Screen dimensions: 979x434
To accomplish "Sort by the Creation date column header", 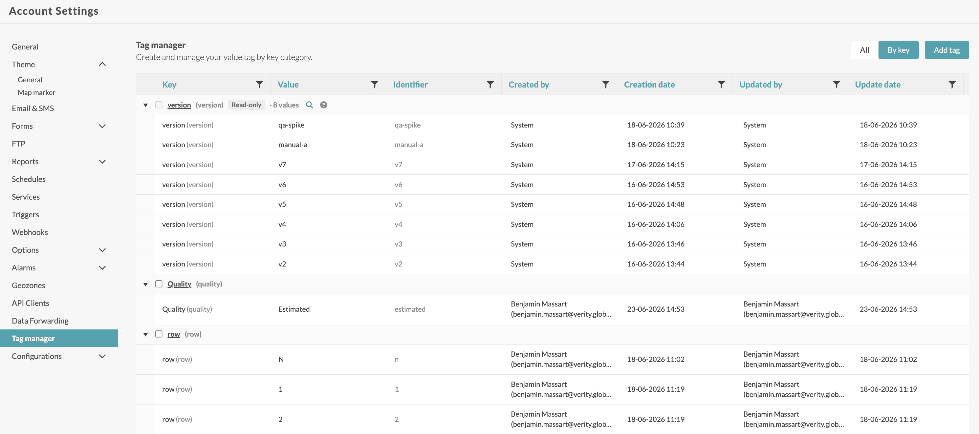I will 649,84.
